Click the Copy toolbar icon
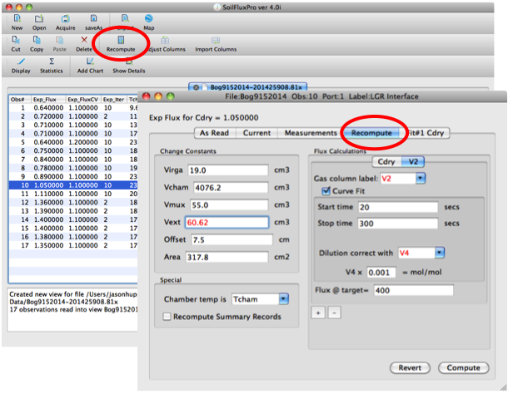 click(x=37, y=44)
